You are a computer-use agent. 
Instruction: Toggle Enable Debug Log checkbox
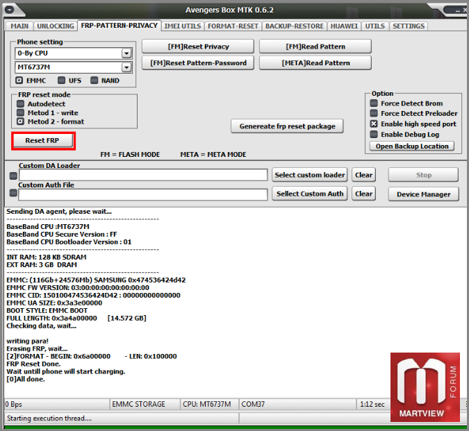click(374, 135)
